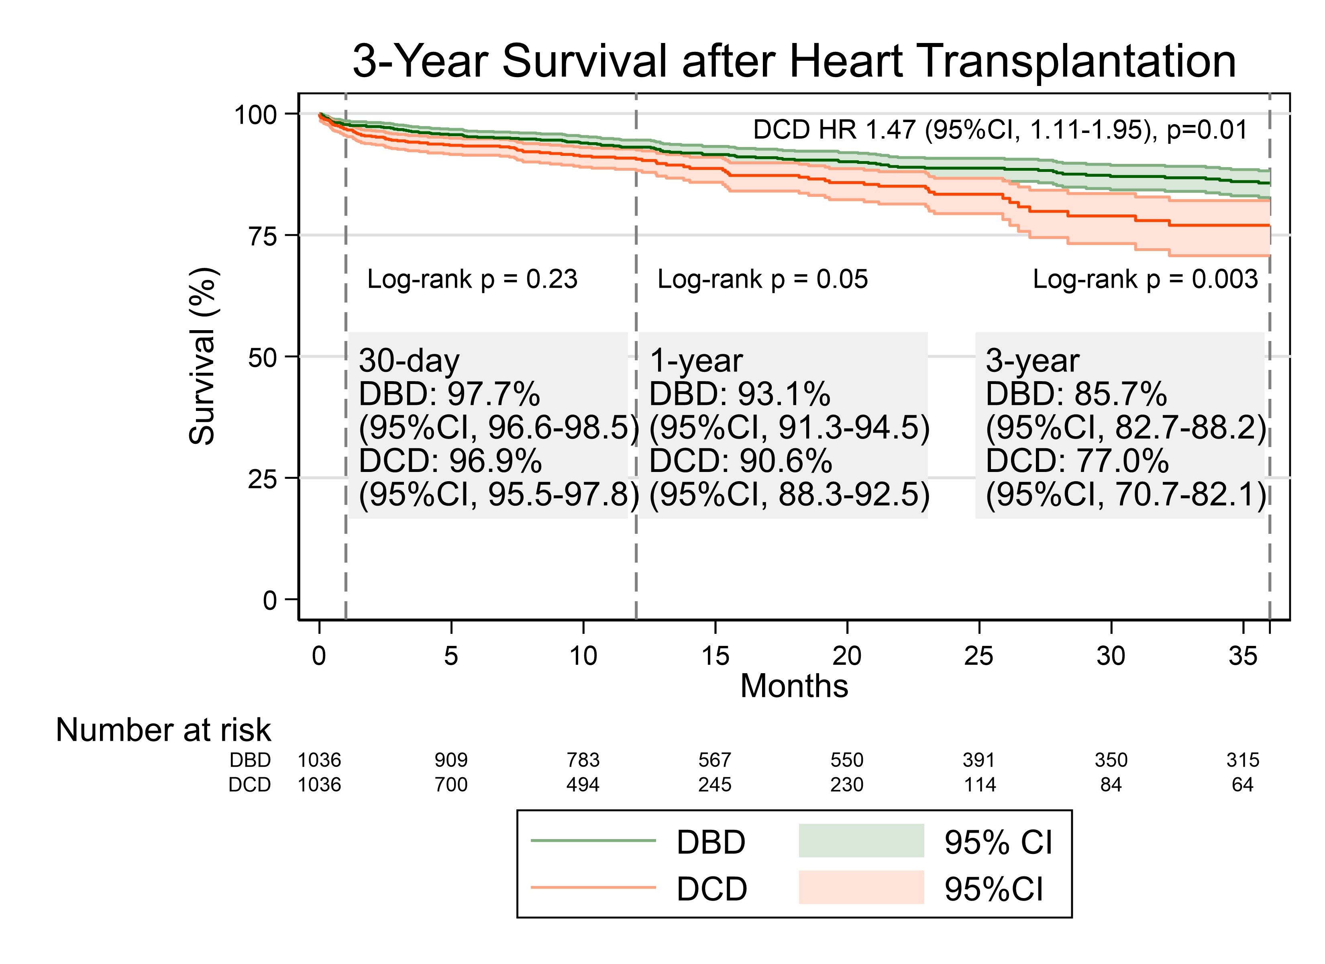
Task: Click the DCD HR 1.47 annotation text
Action: tap(1000, 130)
